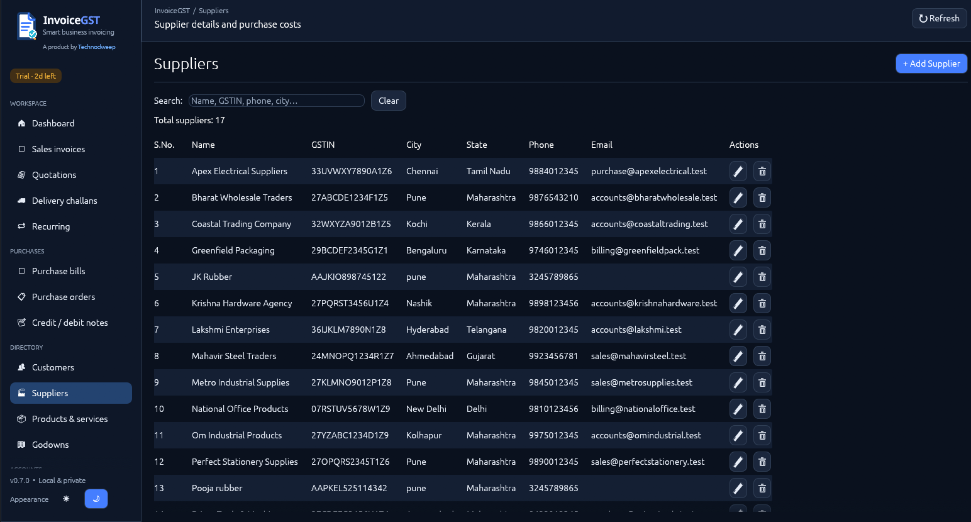This screenshot has width=971, height=522.
Task: Edit Bharat Wholesale Traders entry
Action: tap(738, 197)
